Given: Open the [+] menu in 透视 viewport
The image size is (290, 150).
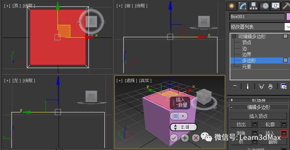Looking at the screenshot, I should (119, 80).
